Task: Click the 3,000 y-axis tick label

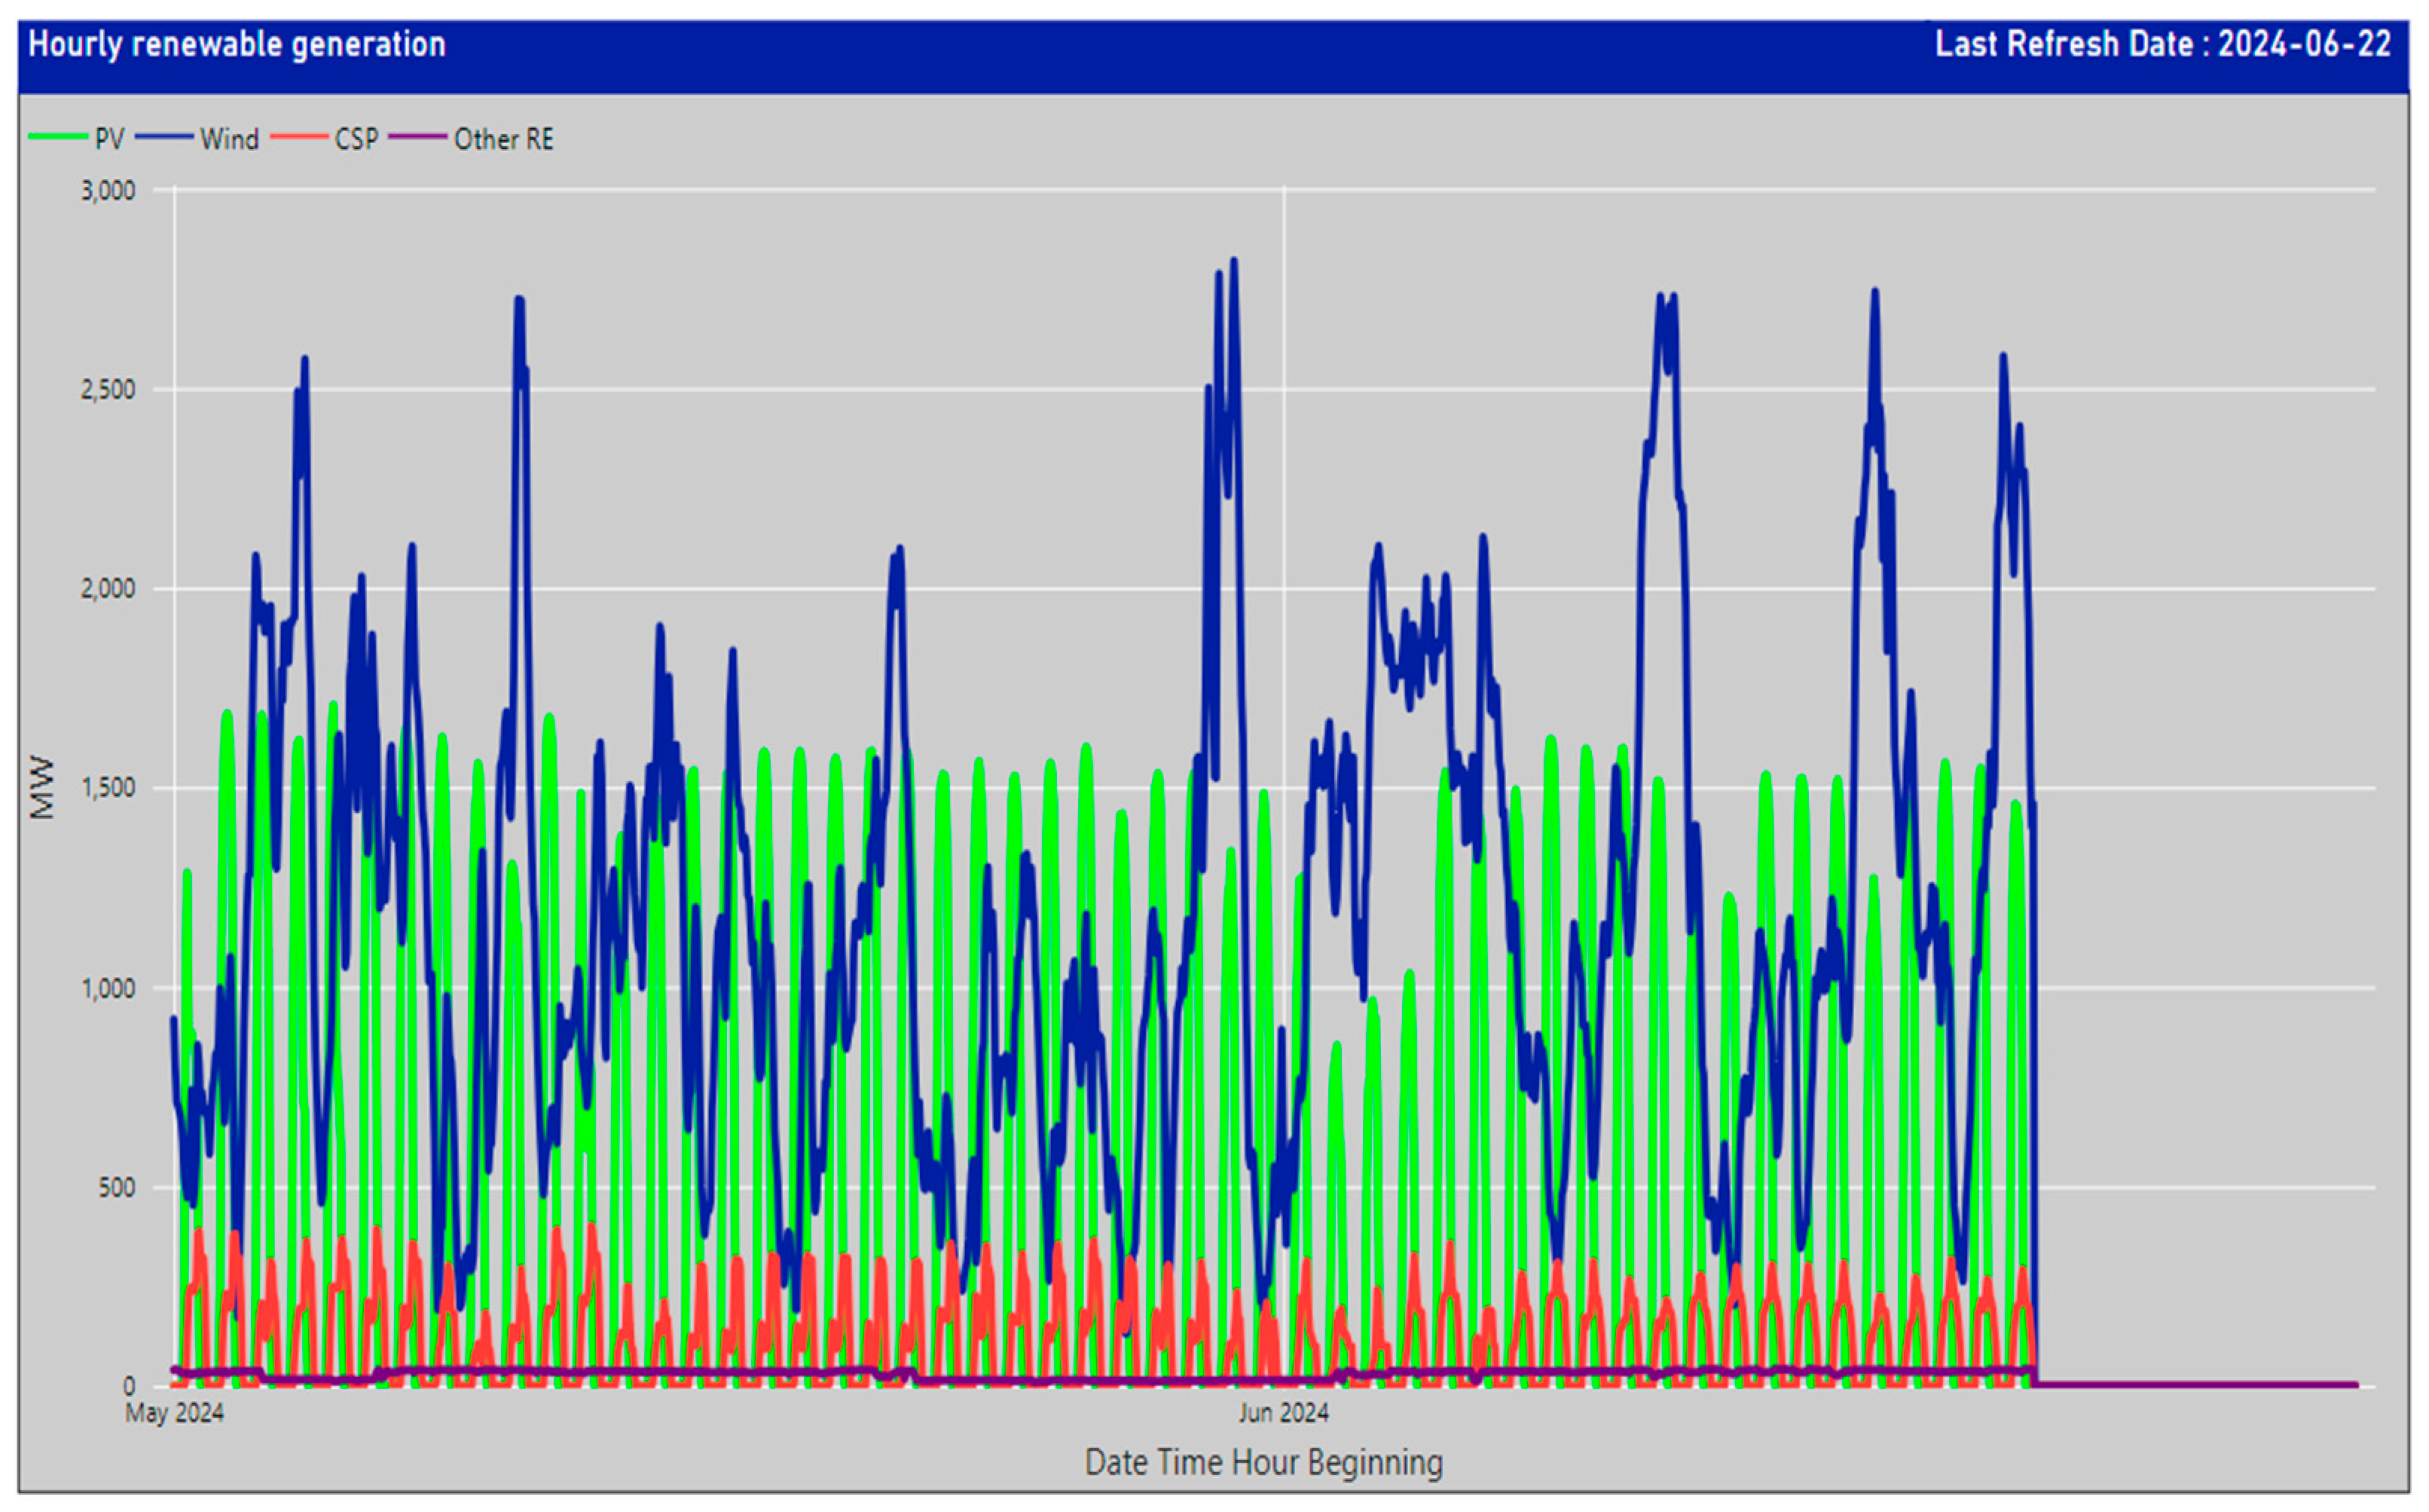Action: click(108, 191)
